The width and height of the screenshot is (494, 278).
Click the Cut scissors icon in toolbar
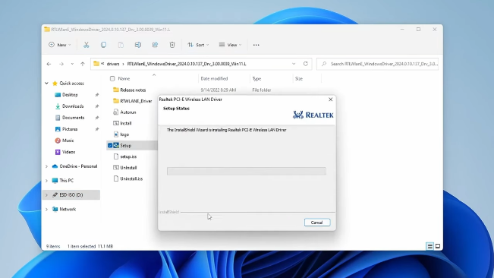coord(86,45)
